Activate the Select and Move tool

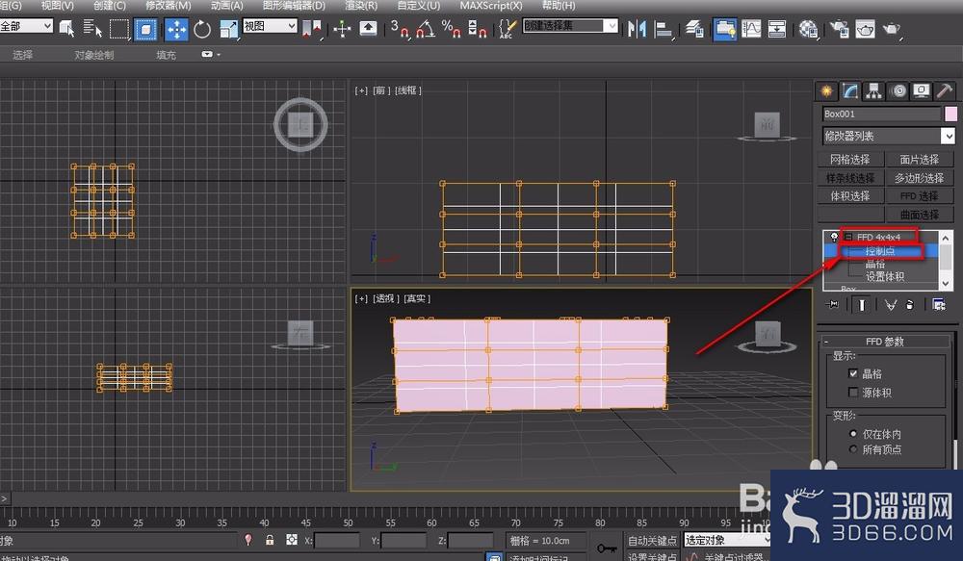click(176, 29)
